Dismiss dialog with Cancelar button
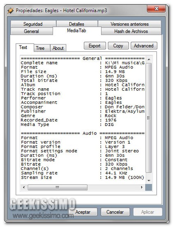The height and width of the screenshot is (227, 173). [x=115, y=212]
